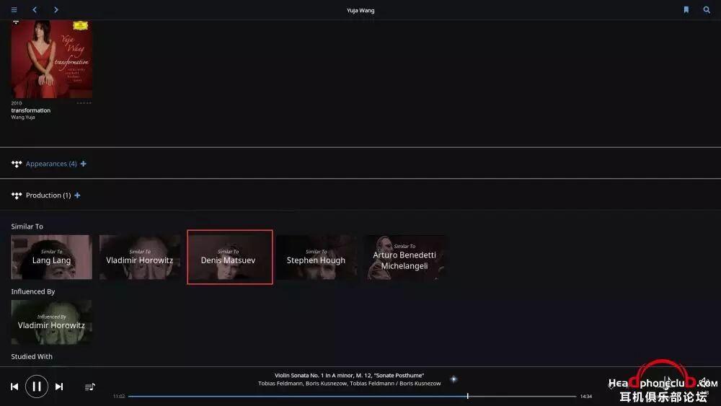Seek using the playback progress bar
Image resolution: width=721 pixels, height=406 pixels.
[353, 396]
